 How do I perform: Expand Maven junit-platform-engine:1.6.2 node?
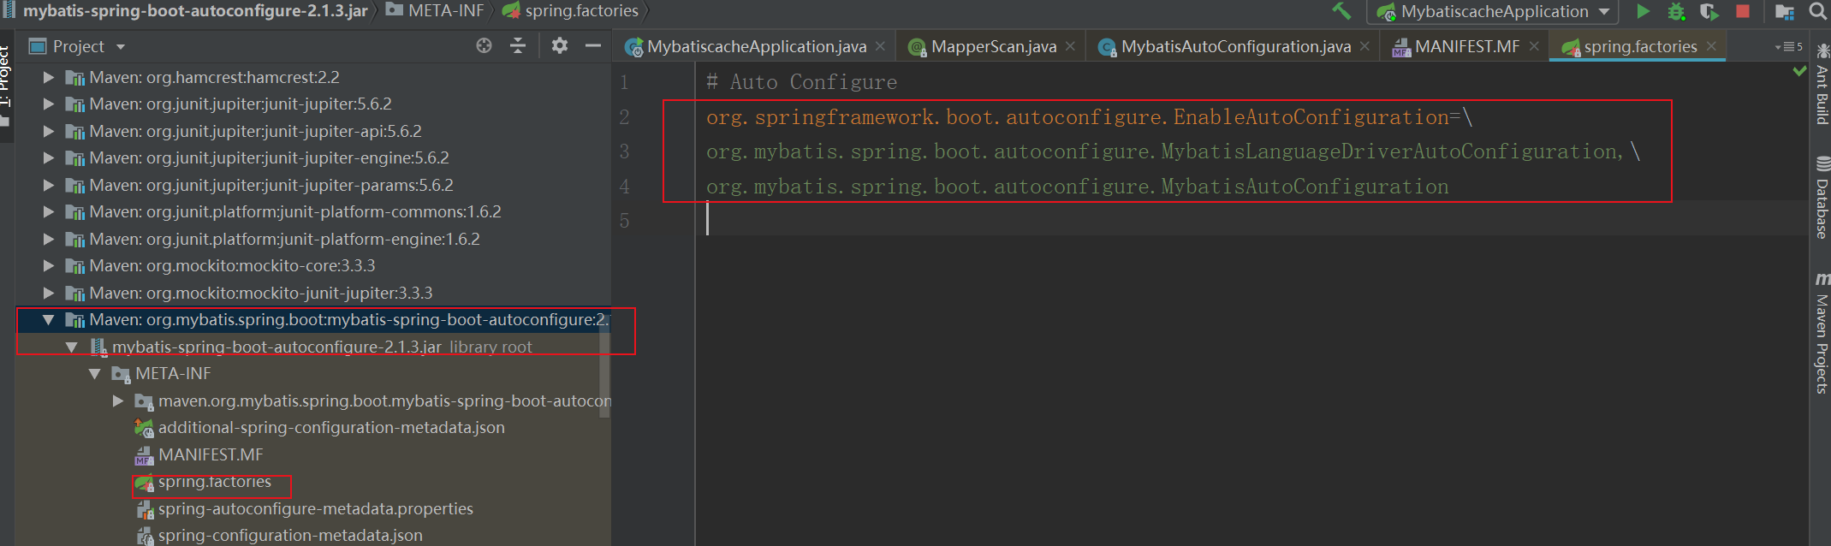tap(49, 239)
